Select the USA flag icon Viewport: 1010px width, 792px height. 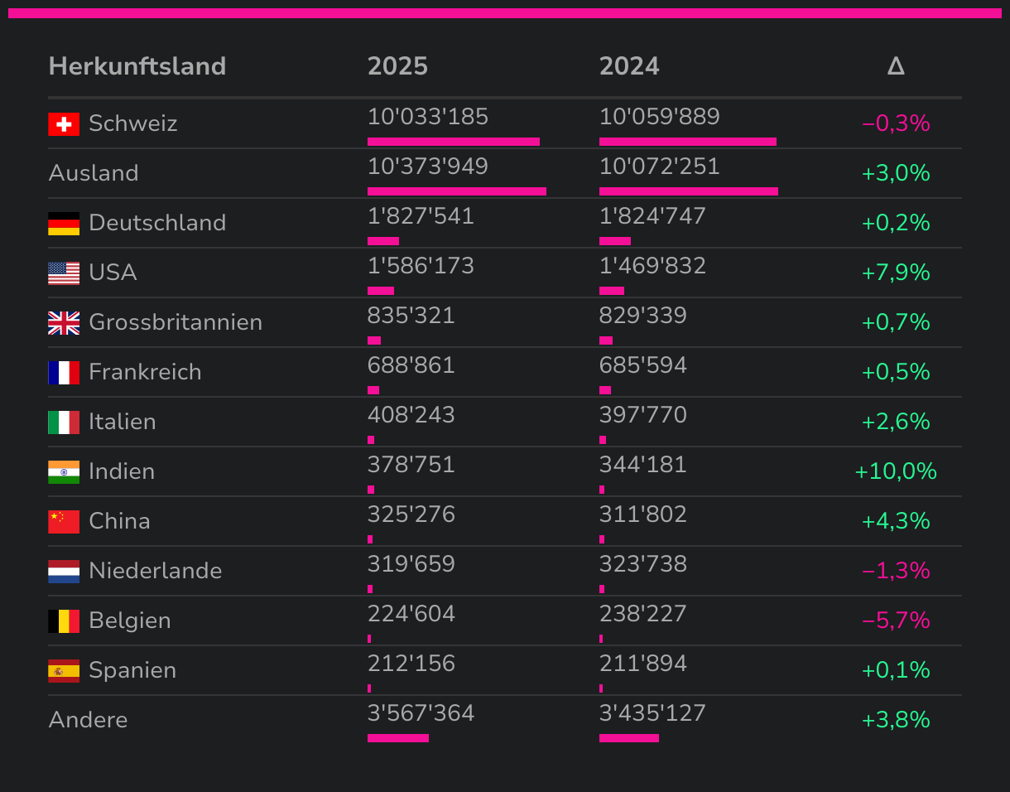pyautogui.click(x=64, y=273)
